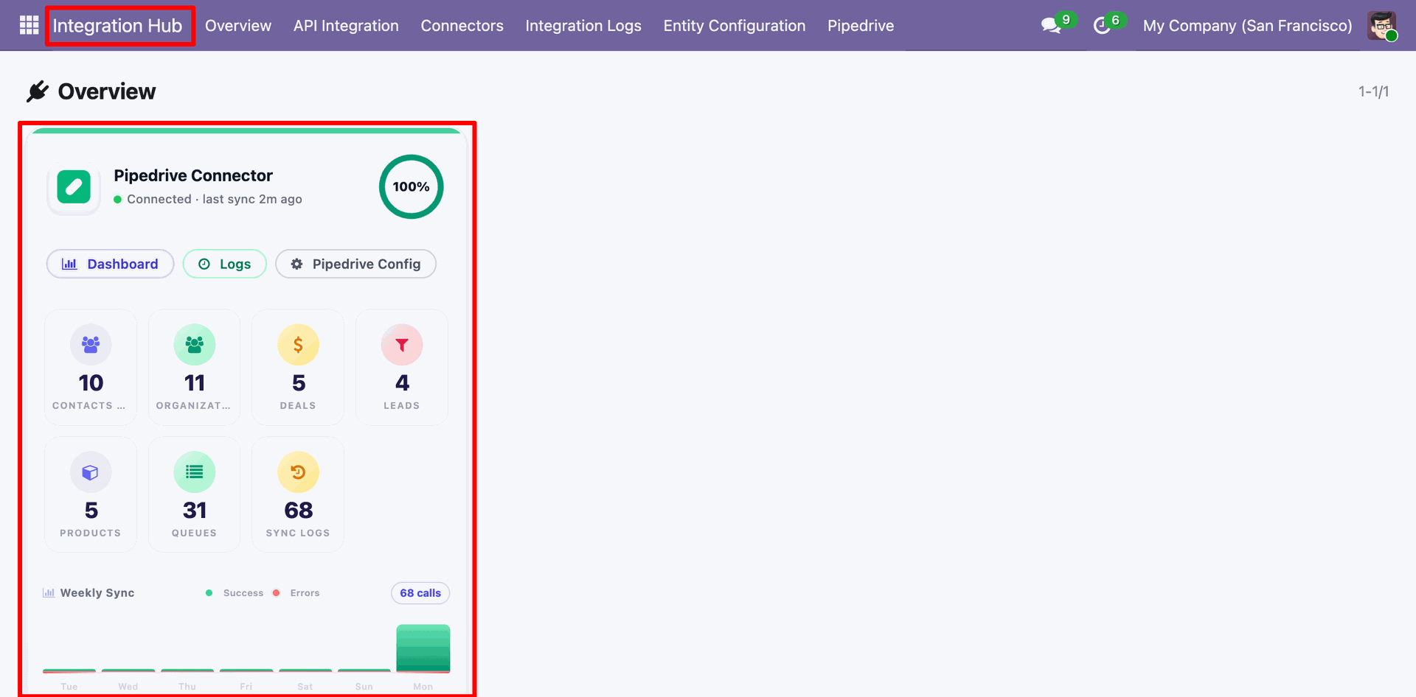Click the Pipedrive Connector green logo

[74, 187]
